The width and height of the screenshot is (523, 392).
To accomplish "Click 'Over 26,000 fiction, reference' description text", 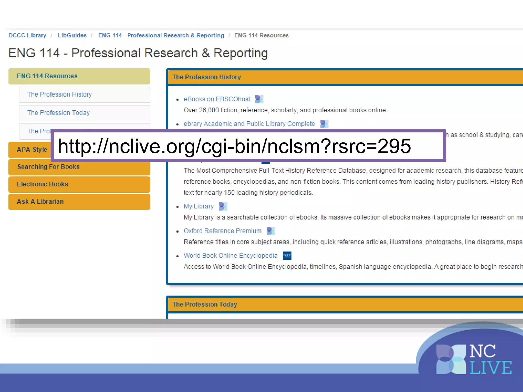I will [x=286, y=110].
